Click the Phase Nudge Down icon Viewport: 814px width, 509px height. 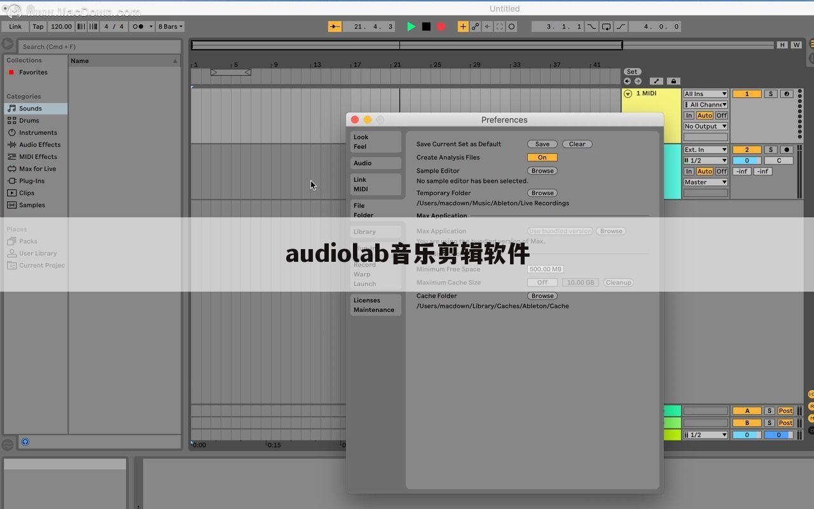[81, 27]
